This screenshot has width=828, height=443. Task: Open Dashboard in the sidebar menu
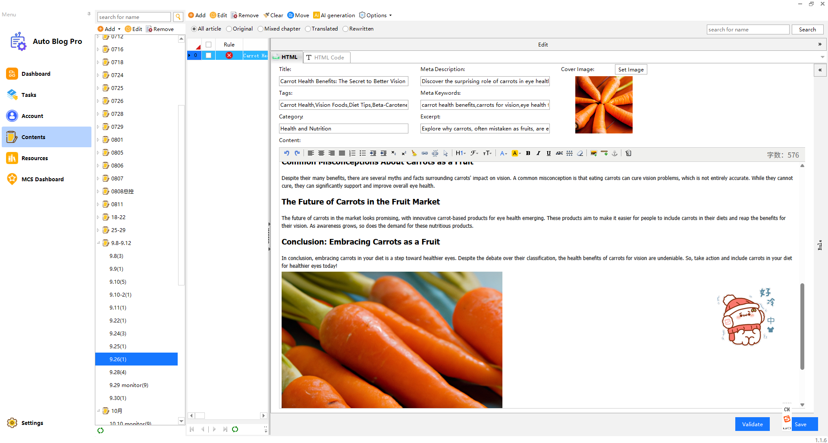point(47,74)
